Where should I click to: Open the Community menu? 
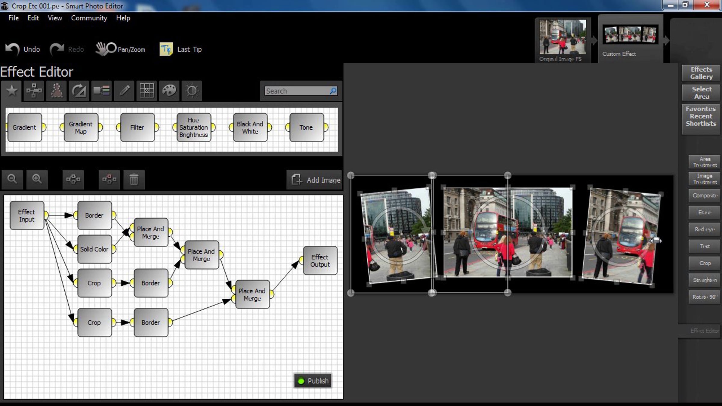click(89, 18)
